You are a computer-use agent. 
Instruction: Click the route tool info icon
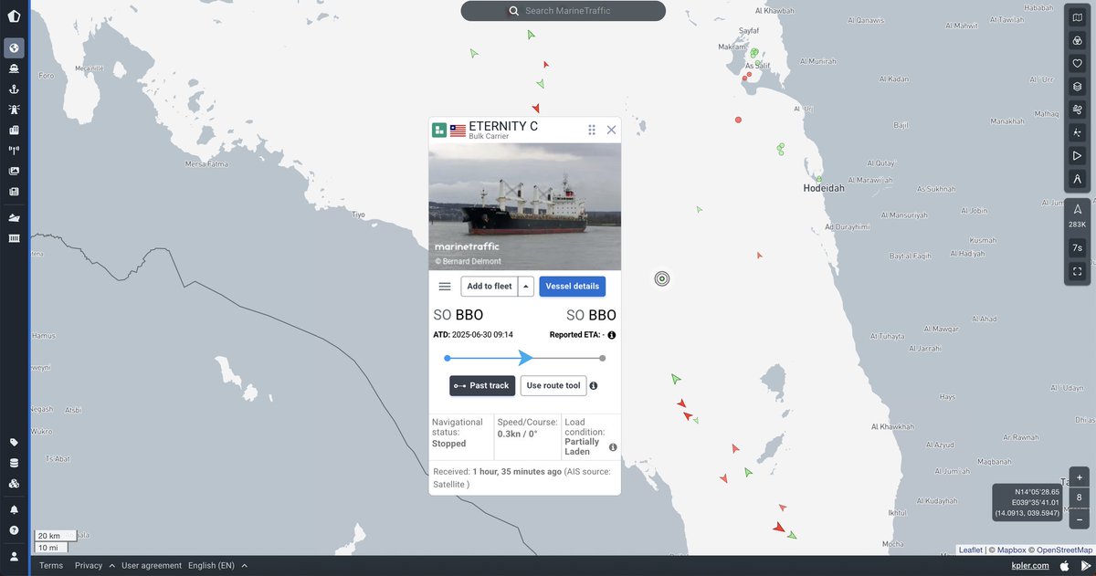tap(594, 386)
